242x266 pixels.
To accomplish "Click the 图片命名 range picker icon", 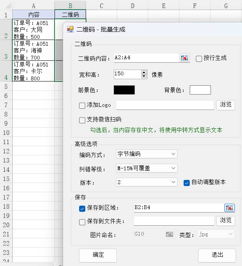I will (169, 234).
